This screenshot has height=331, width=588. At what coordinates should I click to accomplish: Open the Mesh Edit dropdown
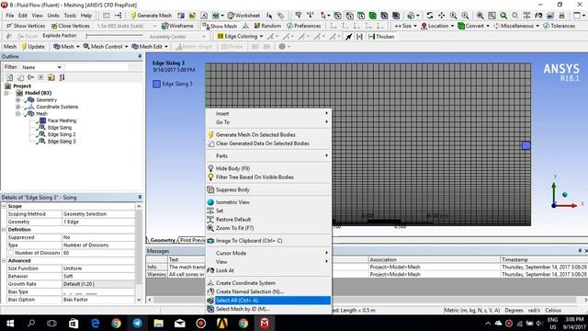pyautogui.click(x=150, y=47)
